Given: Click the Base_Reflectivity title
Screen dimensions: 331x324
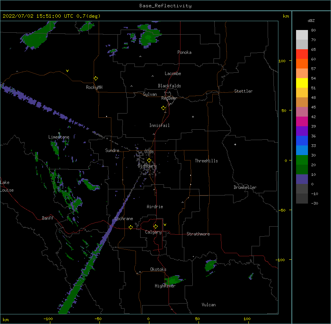Looking at the screenshot, I should (165, 6).
